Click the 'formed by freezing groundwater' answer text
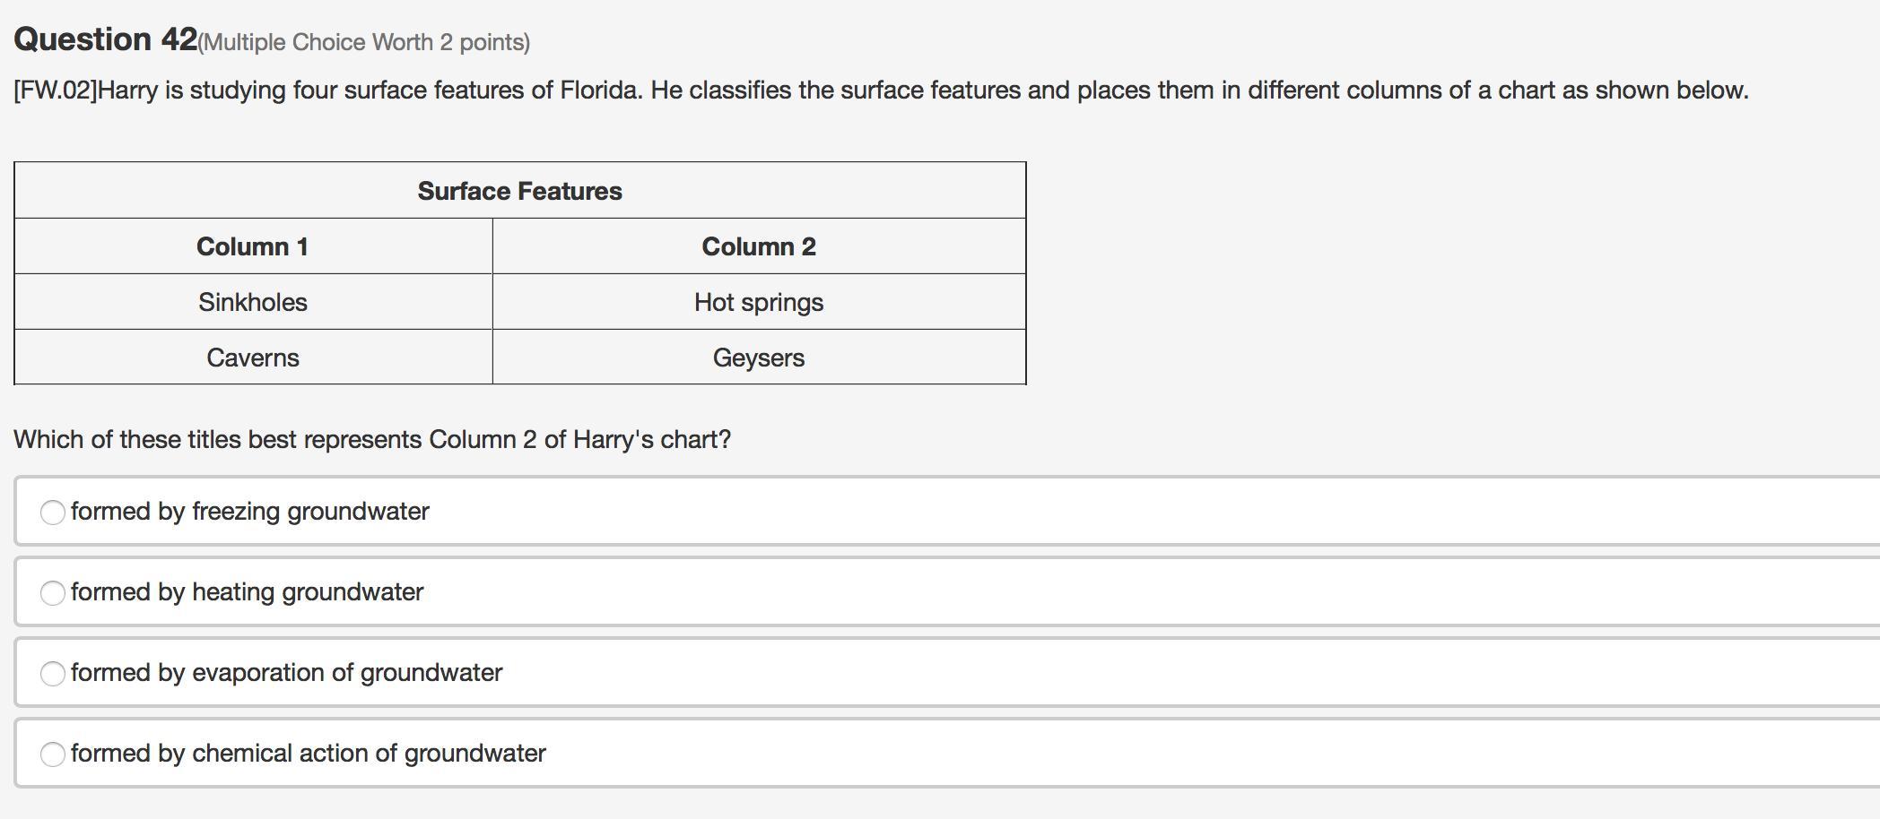Viewport: 1880px width, 819px height. point(249,512)
